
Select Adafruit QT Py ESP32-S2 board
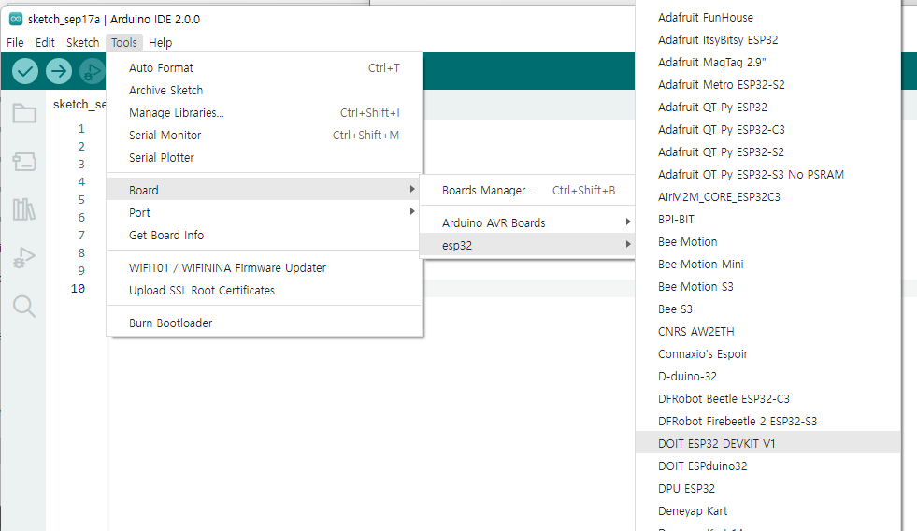coord(767,152)
